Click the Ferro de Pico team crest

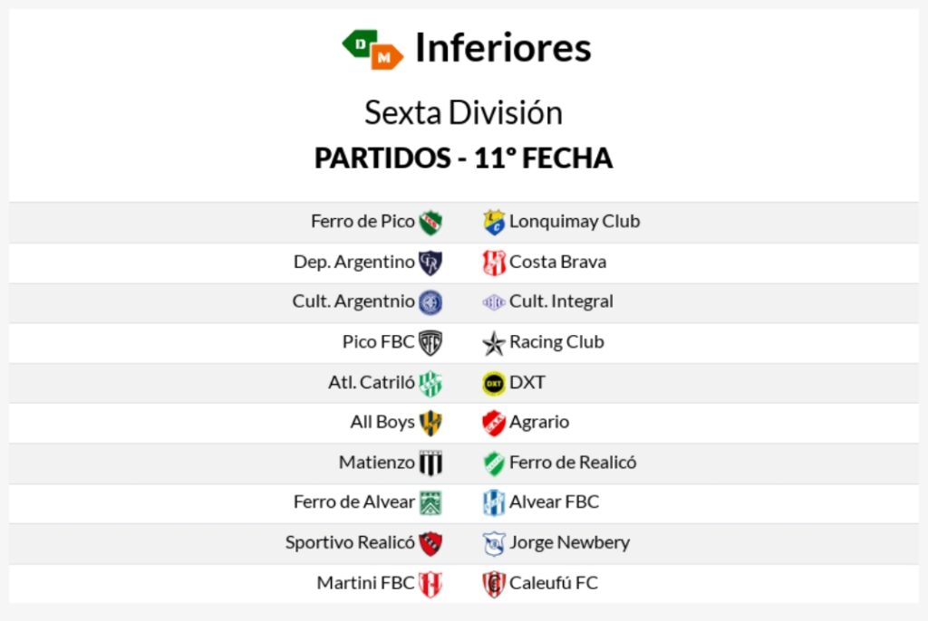[430, 222]
